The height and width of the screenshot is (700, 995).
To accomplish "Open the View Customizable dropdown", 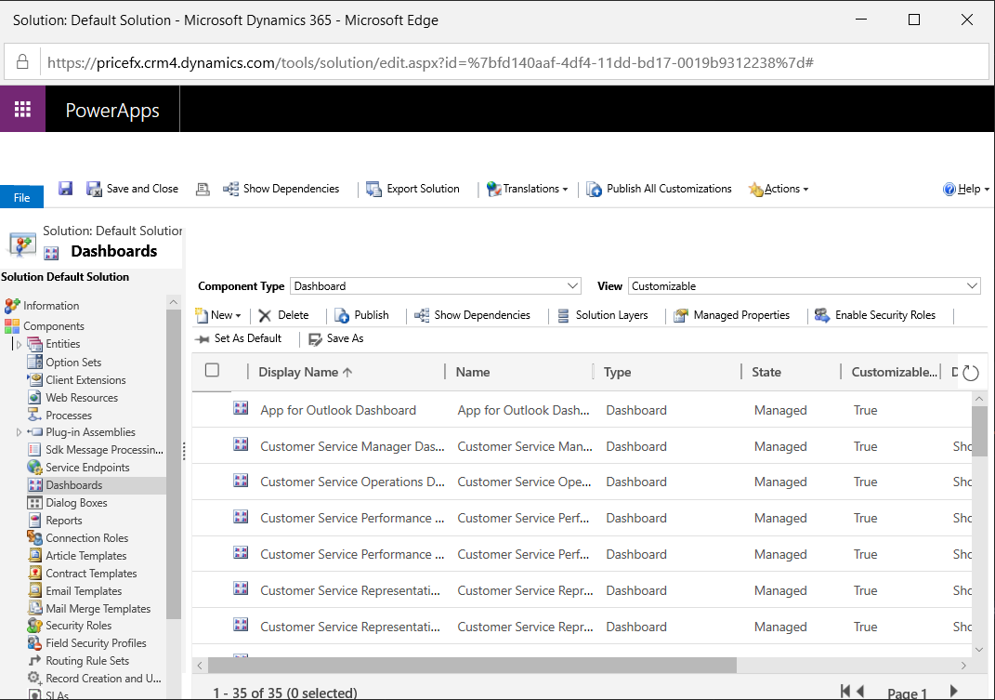I will [x=805, y=286].
